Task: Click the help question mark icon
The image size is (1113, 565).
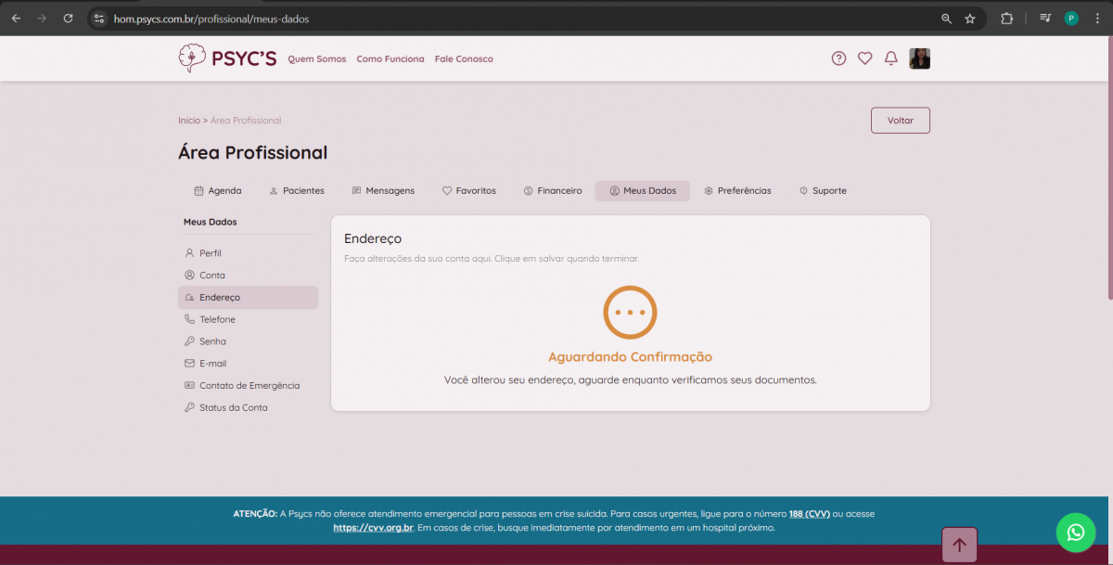Action: (838, 58)
